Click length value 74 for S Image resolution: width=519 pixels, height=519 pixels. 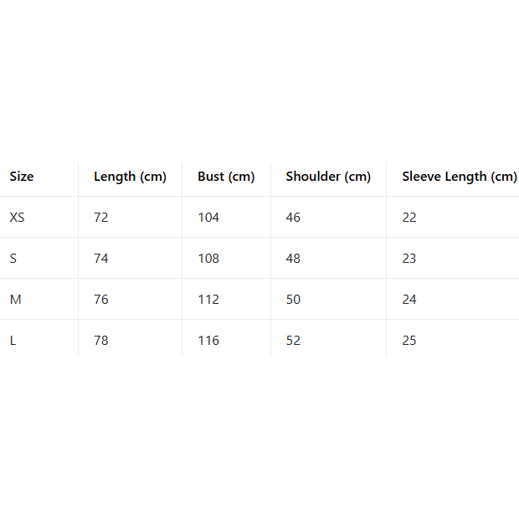[x=101, y=259]
